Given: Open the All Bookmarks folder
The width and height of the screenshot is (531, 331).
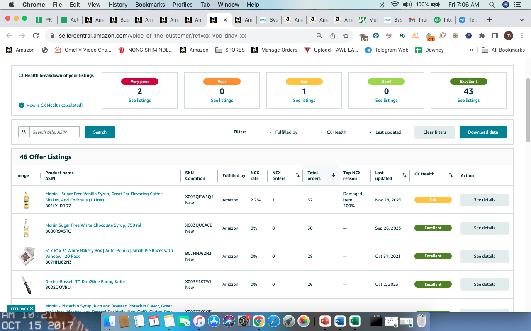Looking at the screenshot, I should [503, 50].
